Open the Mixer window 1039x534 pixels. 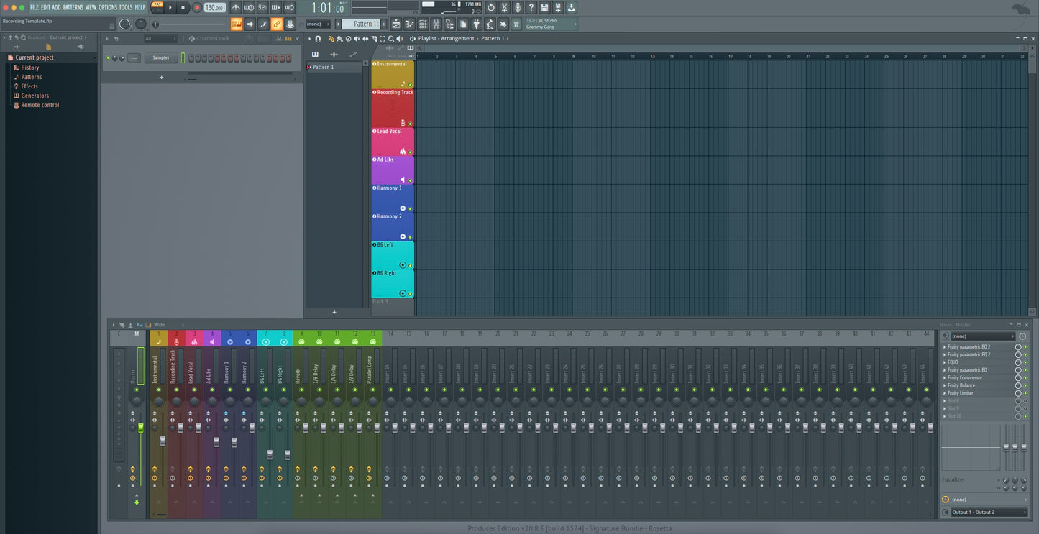click(x=436, y=24)
